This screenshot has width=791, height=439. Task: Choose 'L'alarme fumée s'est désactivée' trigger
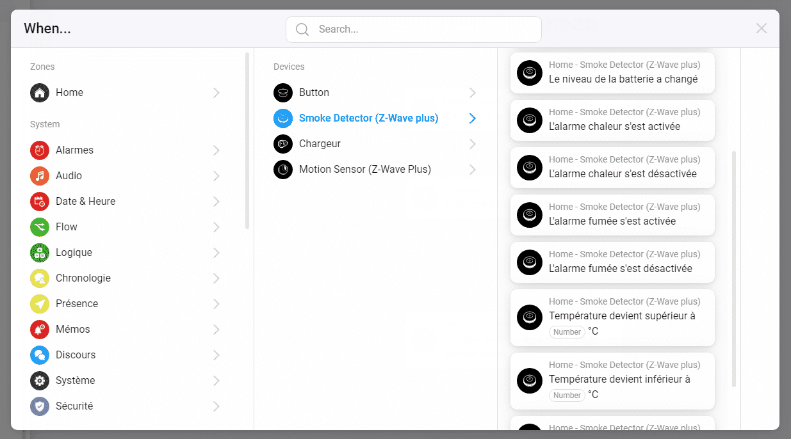[612, 262]
